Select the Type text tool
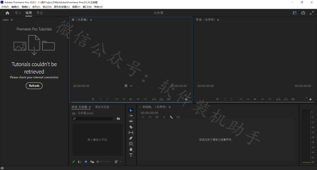317x170 pixels. [131, 155]
